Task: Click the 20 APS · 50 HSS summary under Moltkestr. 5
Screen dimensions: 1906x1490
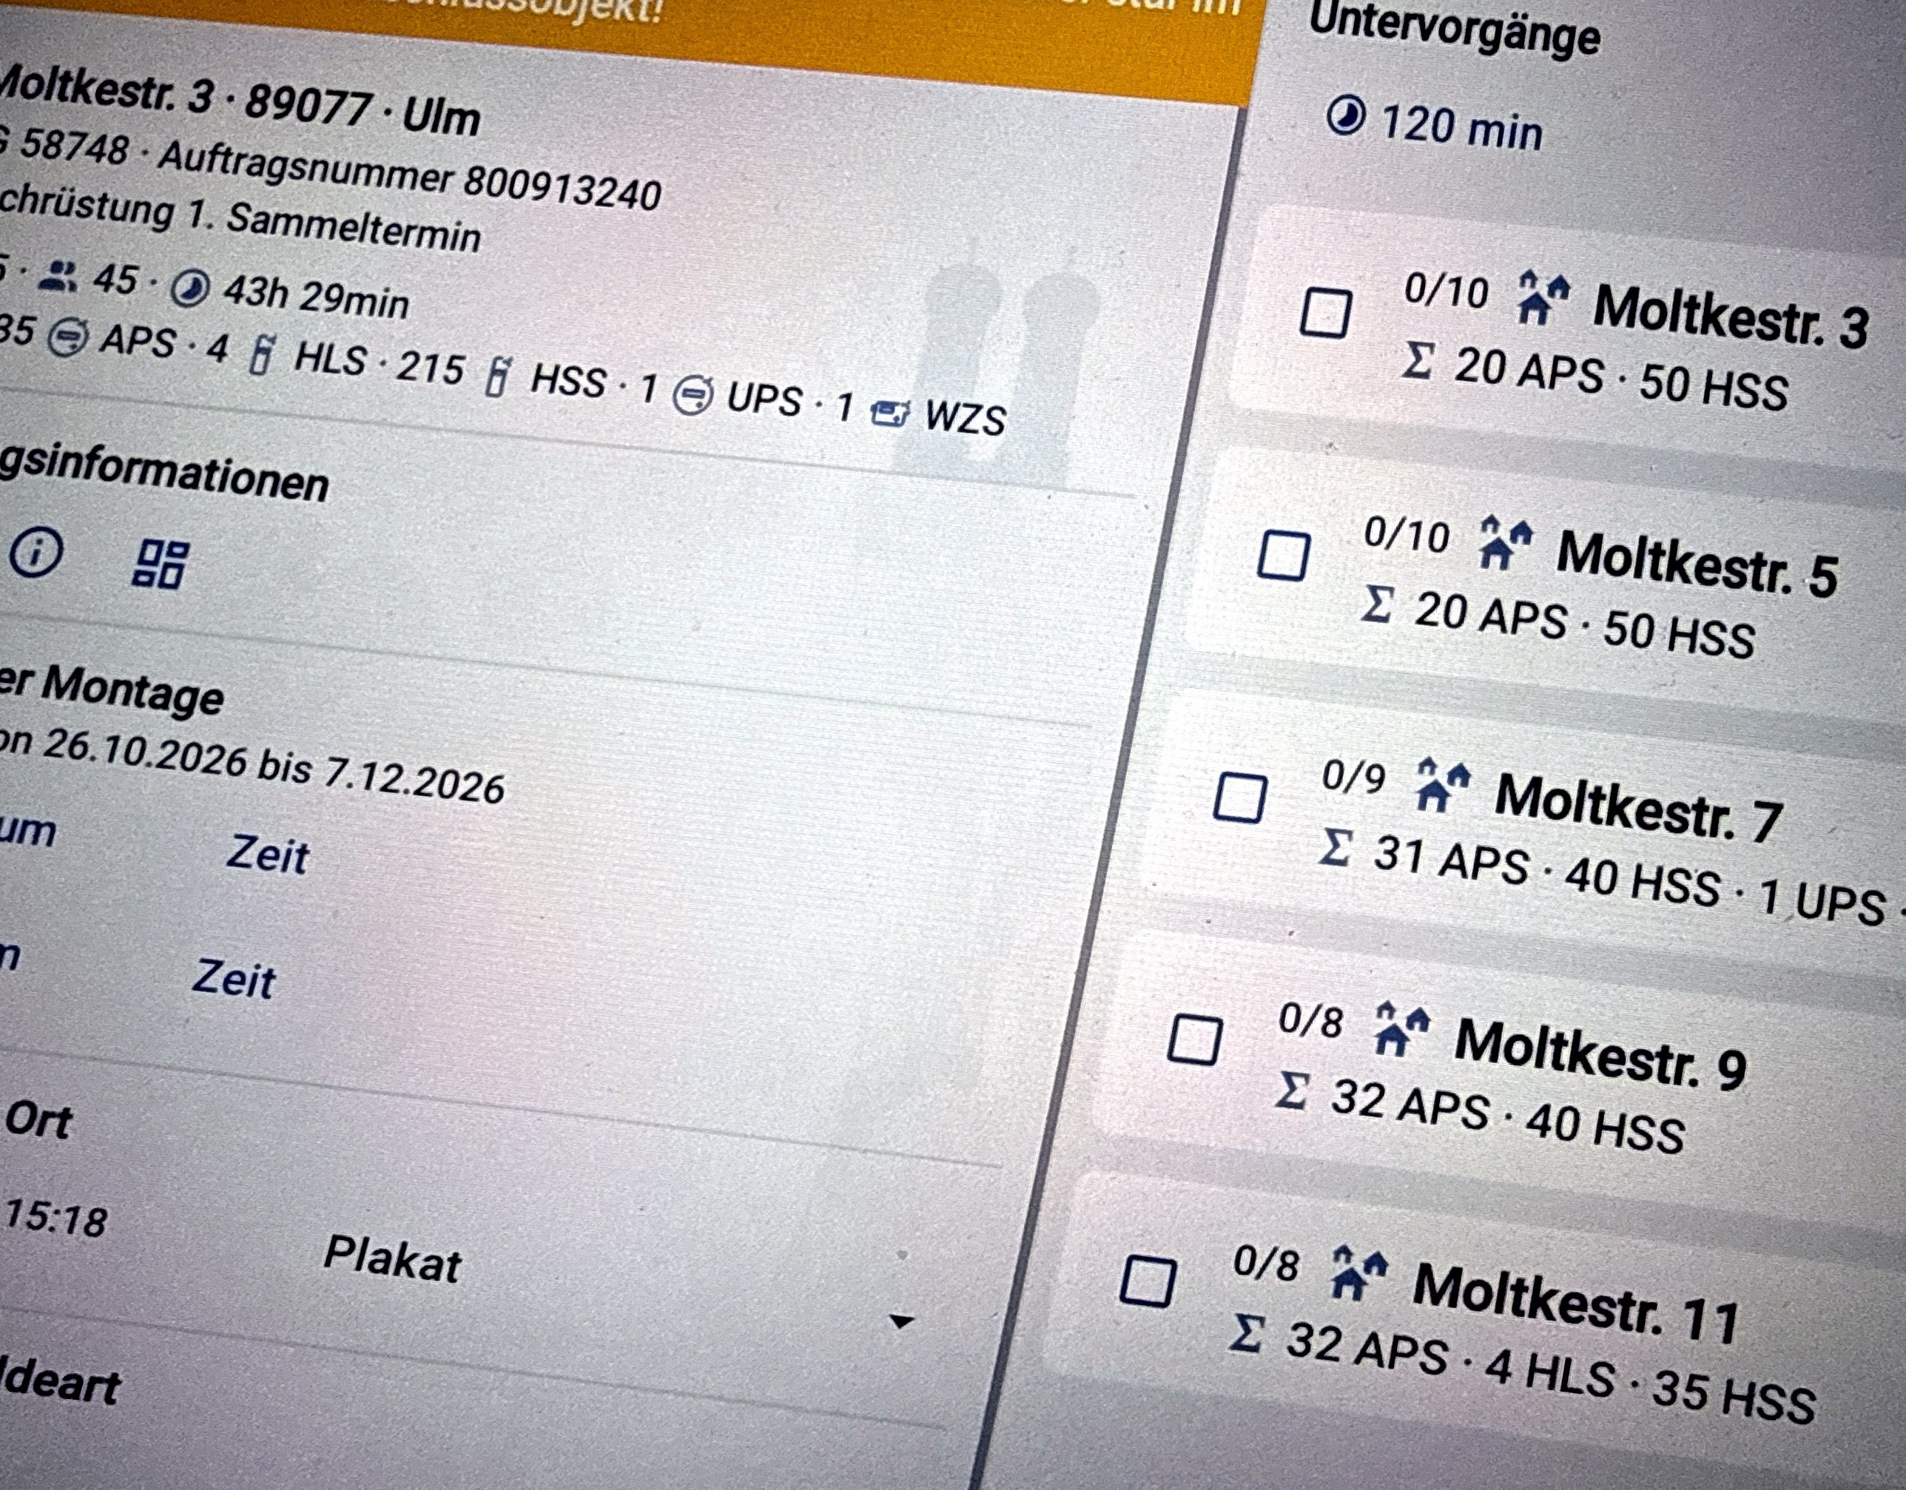Action: pyautogui.click(x=1585, y=623)
